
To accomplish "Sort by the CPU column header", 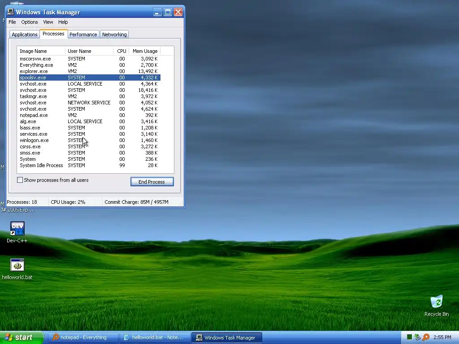I will [x=121, y=51].
